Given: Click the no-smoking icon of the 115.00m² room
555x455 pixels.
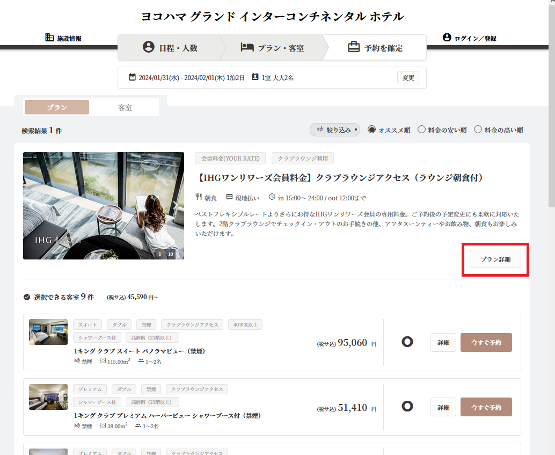Looking at the screenshot, I should pos(77,361).
